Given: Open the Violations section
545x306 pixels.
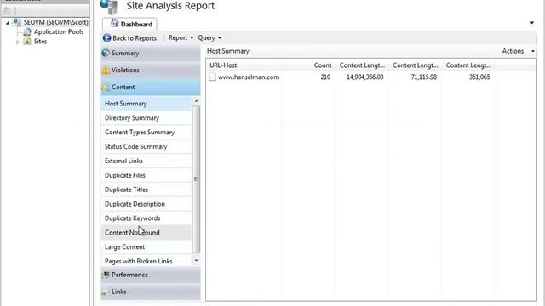Looking at the screenshot, I should click(x=151, y=70).
